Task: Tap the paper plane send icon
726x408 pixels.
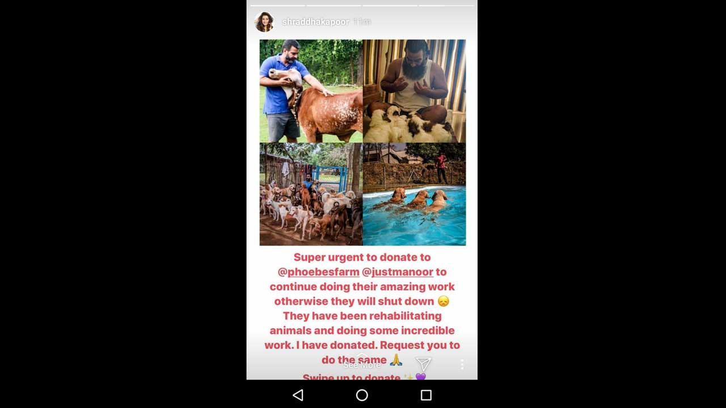Action: 423,363
